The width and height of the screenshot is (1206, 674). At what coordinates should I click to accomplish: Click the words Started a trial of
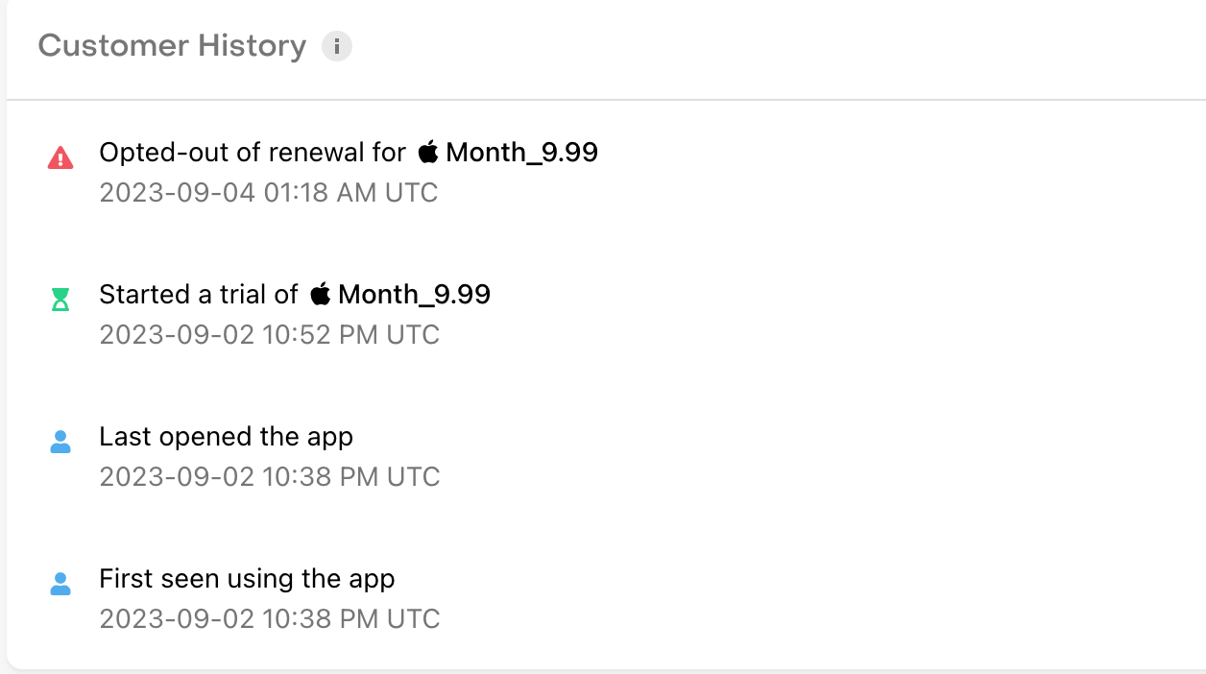pyautogui.click(x=199, y=295)
